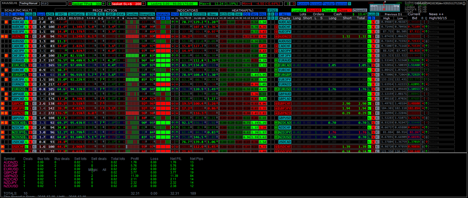468x198 pixels.
Task: Click L for AUDCHF in right panel
Action: click(x=369, y=27)
